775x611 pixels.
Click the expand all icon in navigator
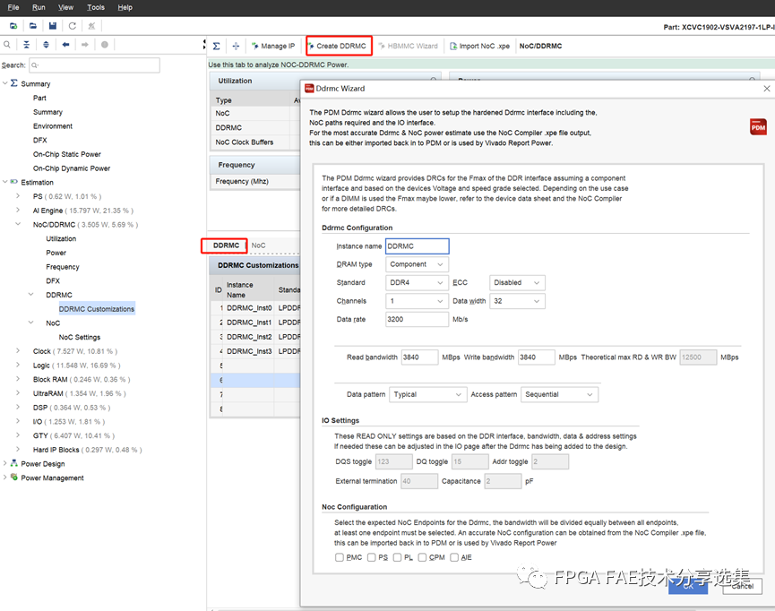pos(46,45)
